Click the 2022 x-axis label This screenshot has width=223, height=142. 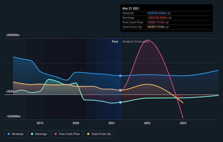147,123
